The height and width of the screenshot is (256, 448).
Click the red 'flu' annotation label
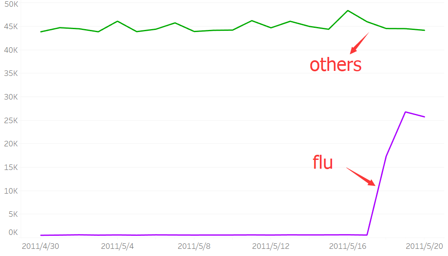(322, 162)
